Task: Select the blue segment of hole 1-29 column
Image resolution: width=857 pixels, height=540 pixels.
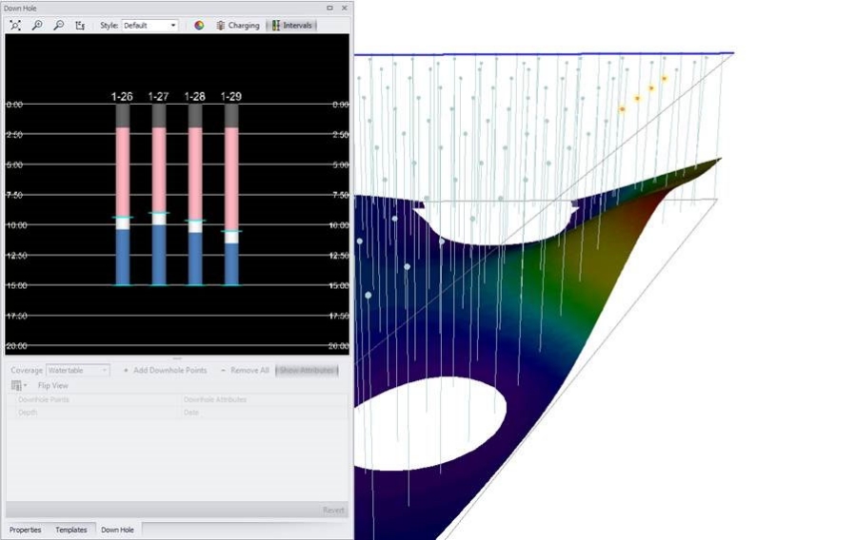Action: [x=231, y=263]
